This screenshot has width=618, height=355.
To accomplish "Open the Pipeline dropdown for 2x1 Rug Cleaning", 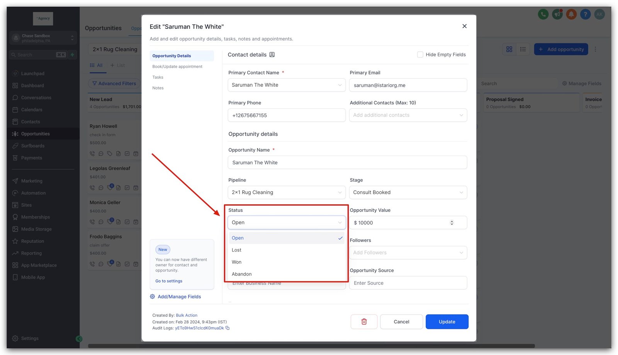I will point(286,193).
